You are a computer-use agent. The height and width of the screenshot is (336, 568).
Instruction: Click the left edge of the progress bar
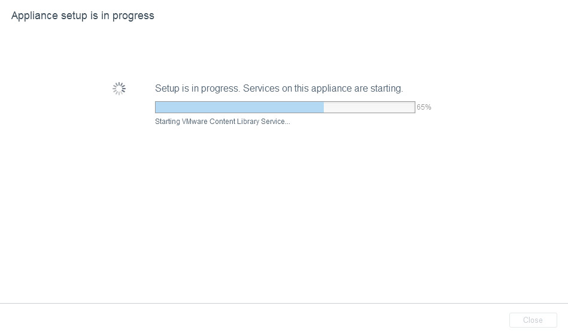[156, 107]
